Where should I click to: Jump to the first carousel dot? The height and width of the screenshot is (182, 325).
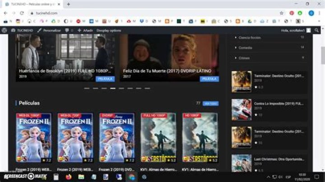coord(87,88)
